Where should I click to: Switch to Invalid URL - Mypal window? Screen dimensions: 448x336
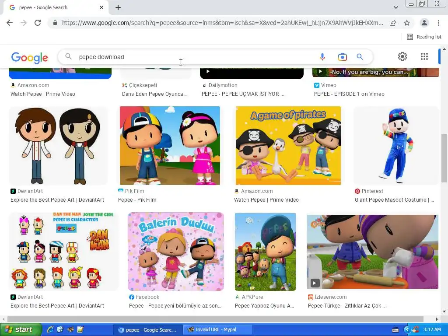click(217, 330)
